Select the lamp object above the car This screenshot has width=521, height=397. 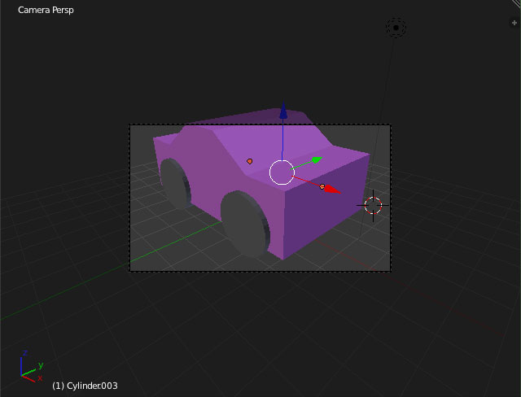(x=396, y=28)
